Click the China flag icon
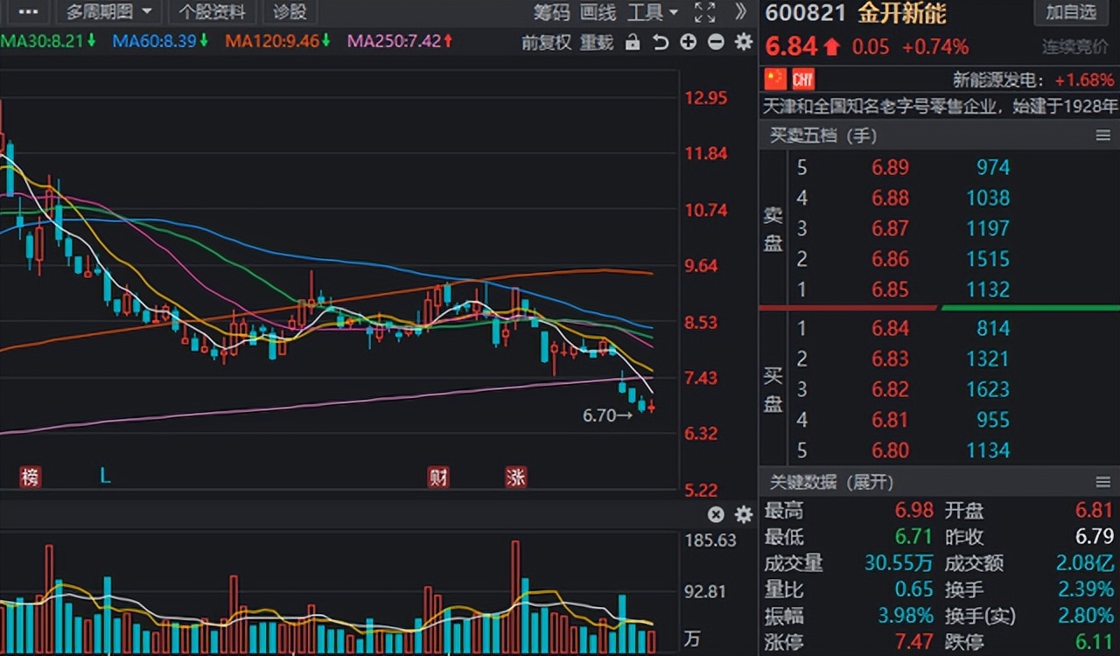Screen dimensions: 1120x656 click(776, 80)
